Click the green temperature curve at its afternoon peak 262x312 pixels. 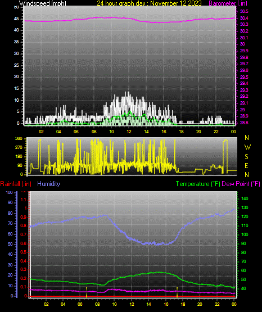tap(158, 272)
